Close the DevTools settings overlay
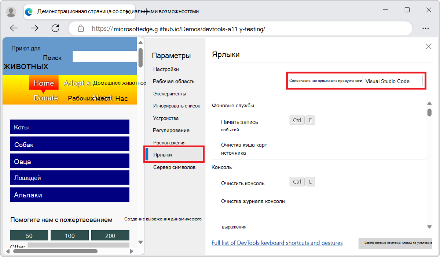Screen dimensions: 440x257 [429, 46]
